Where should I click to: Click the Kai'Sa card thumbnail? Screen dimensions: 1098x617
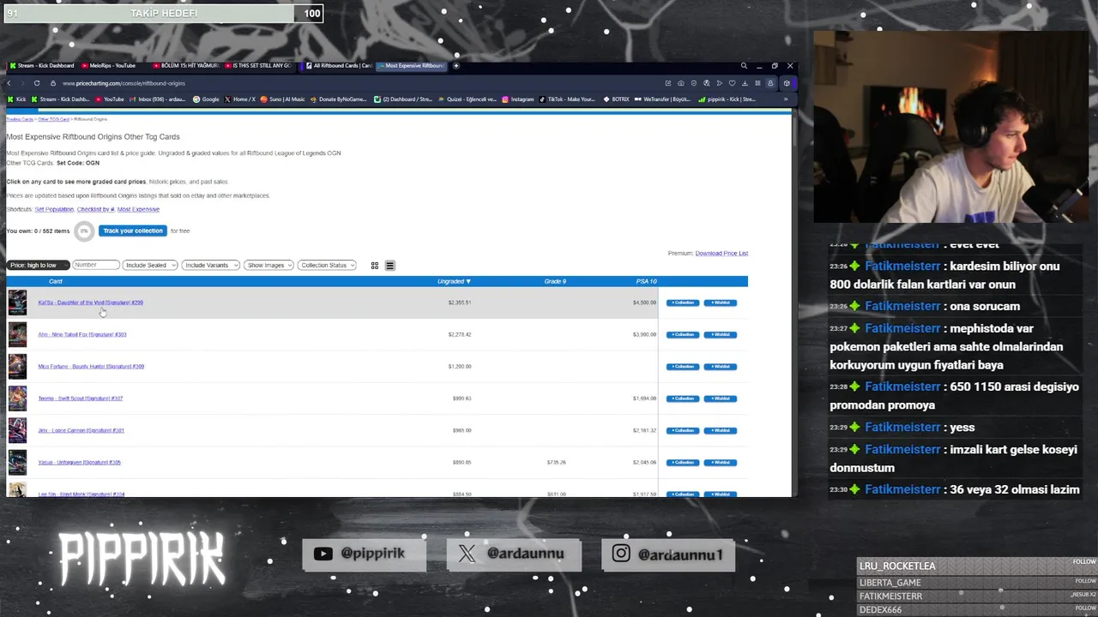point(17,303)
